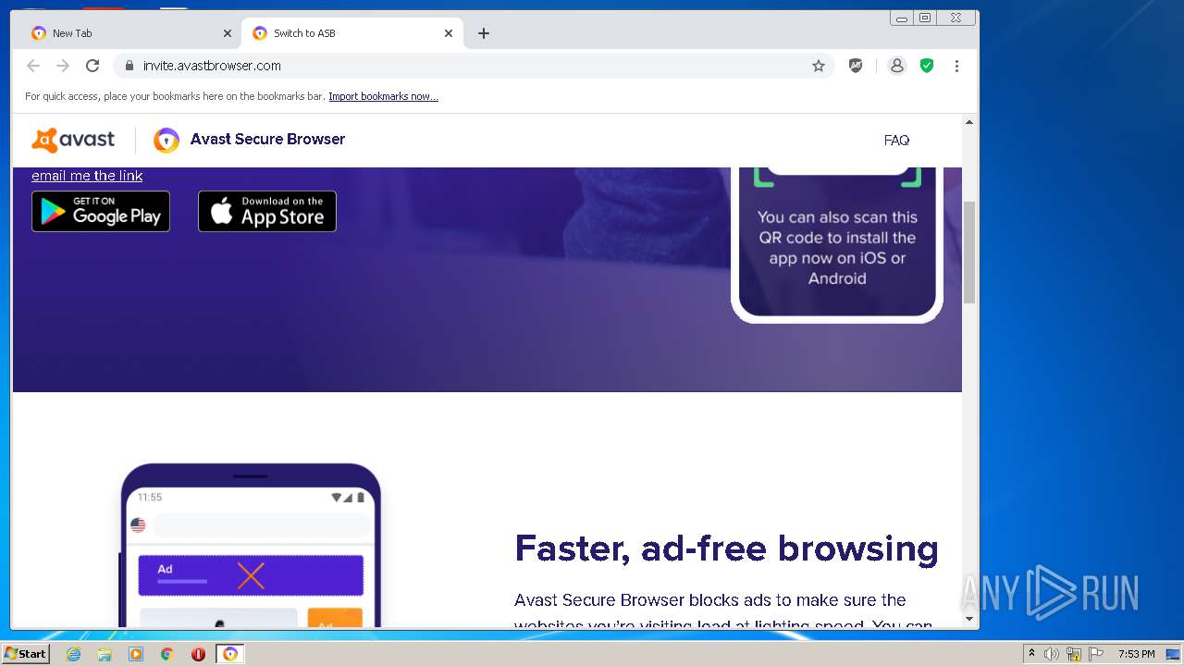1184x666 pixels.
Task: Go back using the browser back arrow
Action: (33, 66)
